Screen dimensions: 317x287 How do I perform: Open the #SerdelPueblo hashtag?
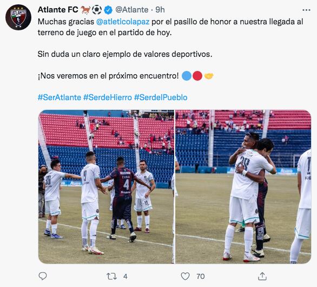pos(161,97)
